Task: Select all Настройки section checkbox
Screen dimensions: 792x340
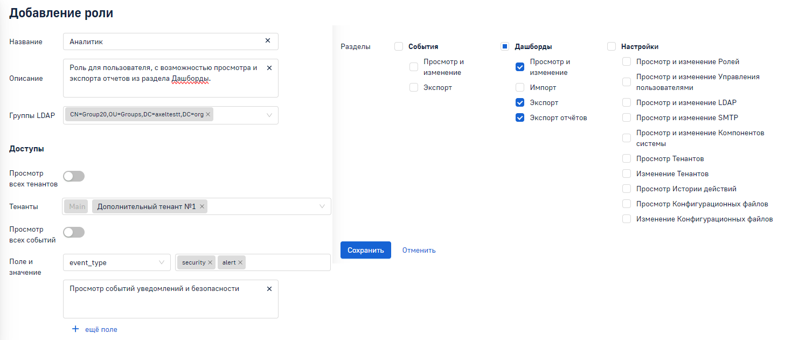Action: [612, 47]
